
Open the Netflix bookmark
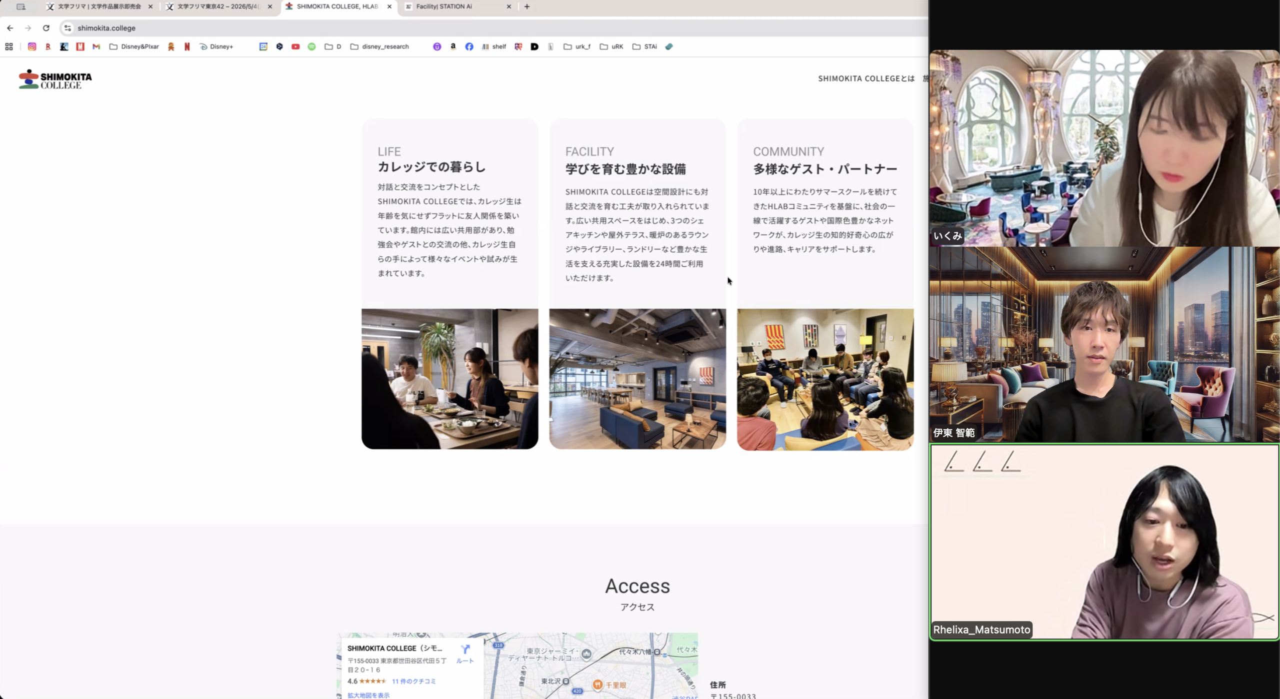coord(187,46)
